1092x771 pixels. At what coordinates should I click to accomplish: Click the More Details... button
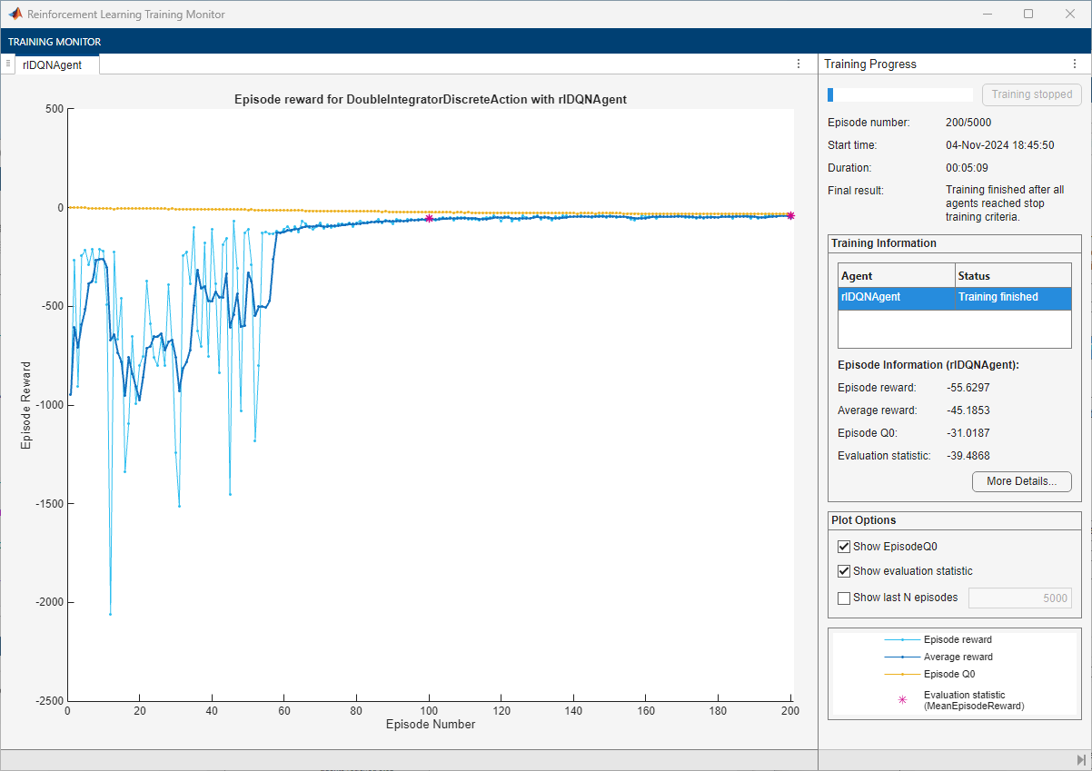[1021, 481]
